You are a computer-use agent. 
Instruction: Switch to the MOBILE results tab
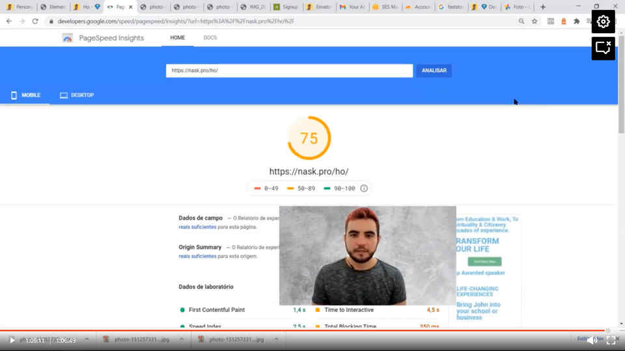click(26, 95)
